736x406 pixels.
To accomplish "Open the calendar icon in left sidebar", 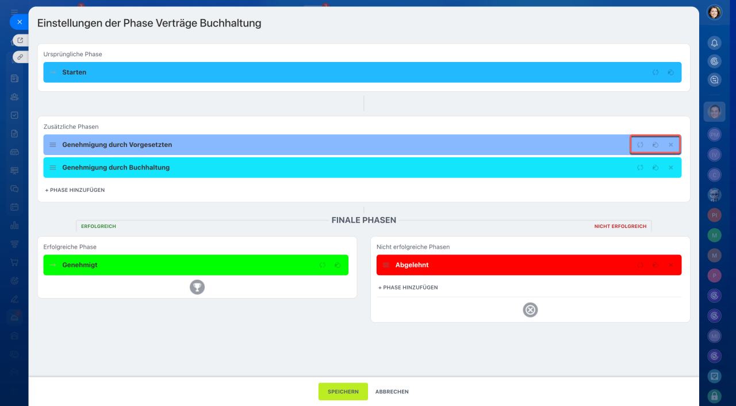I will [x=14, y=207].
